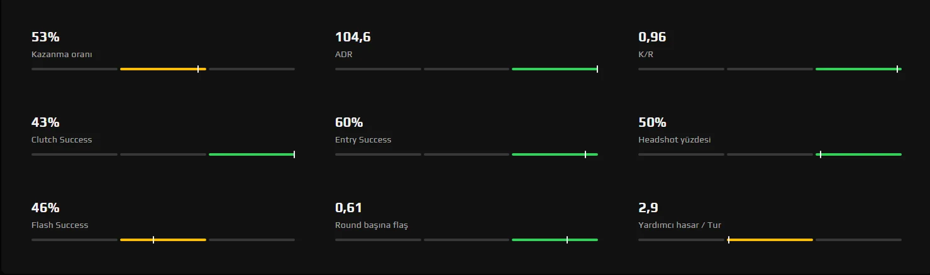The height and width of the screenshot is (275, 930).
Task: Click the Kazanma oranı label
Action: pyautogui.click(x=62, y=55)
